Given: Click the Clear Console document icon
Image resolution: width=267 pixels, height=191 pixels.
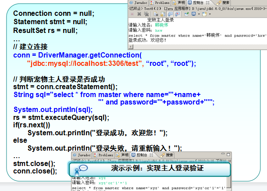Looking at the screenshot, I should [x=156, y=14].
